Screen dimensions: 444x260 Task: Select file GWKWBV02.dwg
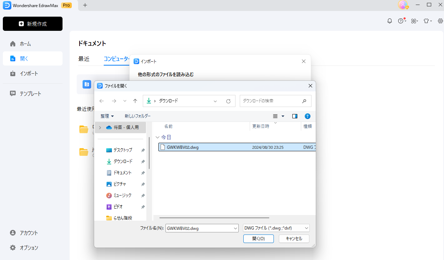click(237, 147)
